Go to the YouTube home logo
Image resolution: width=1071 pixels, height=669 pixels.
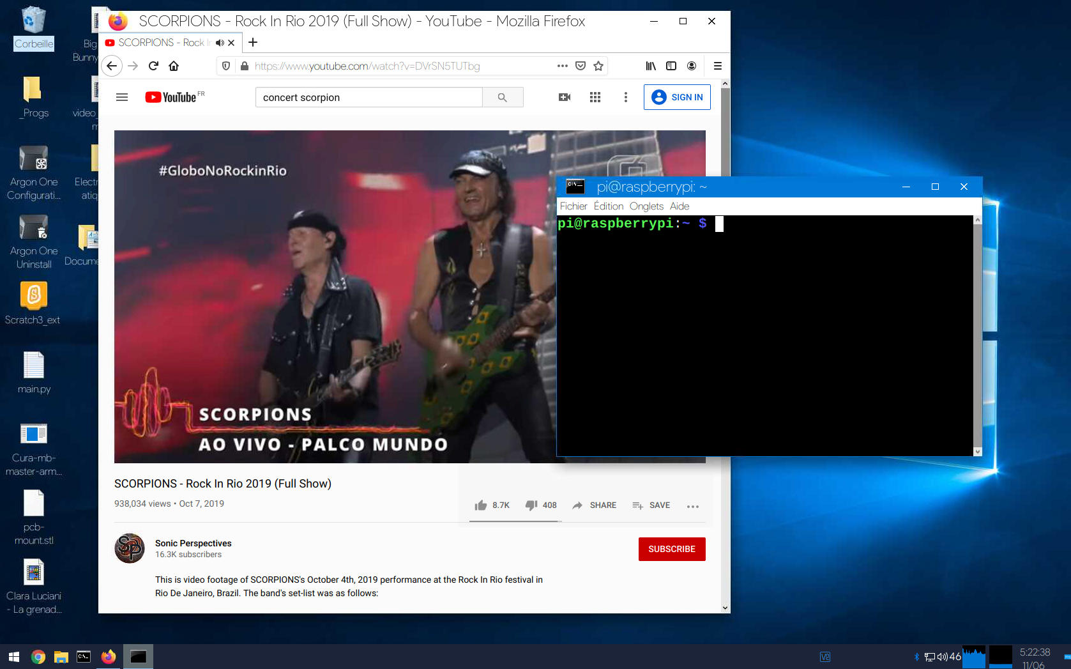click(171, 97)
